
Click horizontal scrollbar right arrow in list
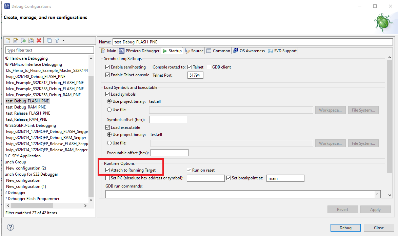(85, 205)
